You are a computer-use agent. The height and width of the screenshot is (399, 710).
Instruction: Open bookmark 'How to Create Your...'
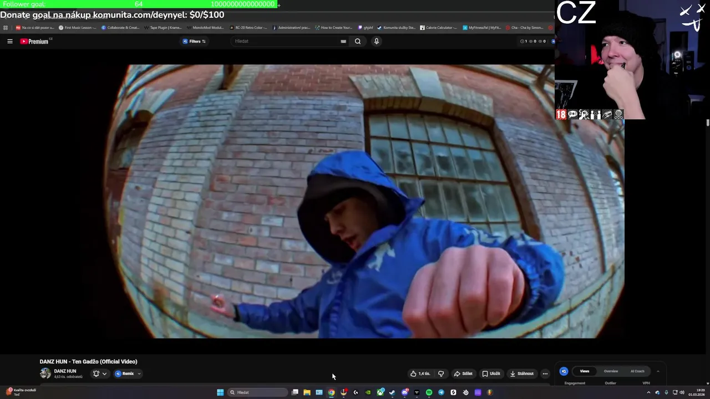[x=333, y=27]
